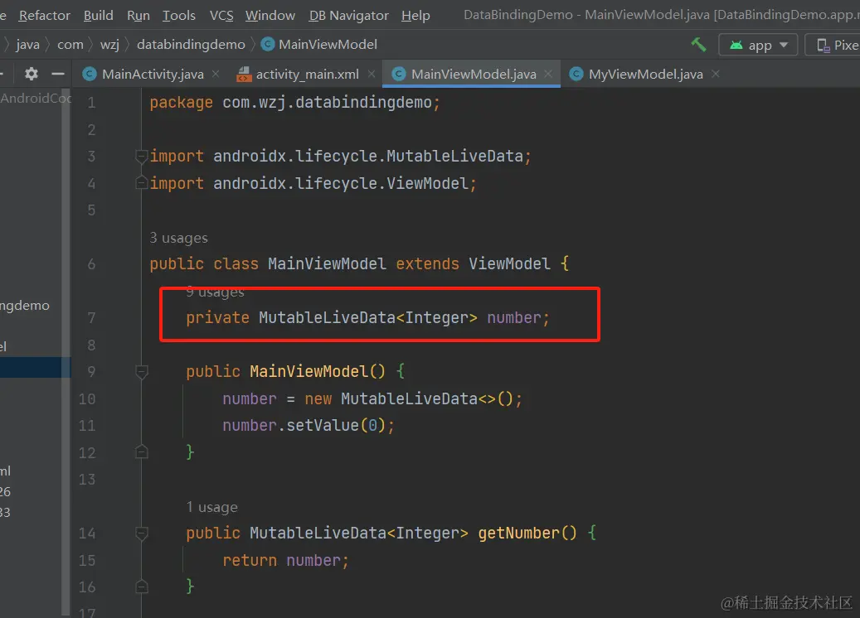Close the activity_main.xml tab
Screen dimensions: 860x618
[x=372, y=74]
